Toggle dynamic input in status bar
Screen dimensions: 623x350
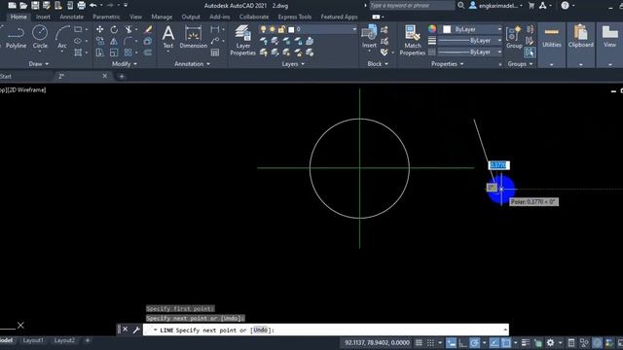click(452, 342)
